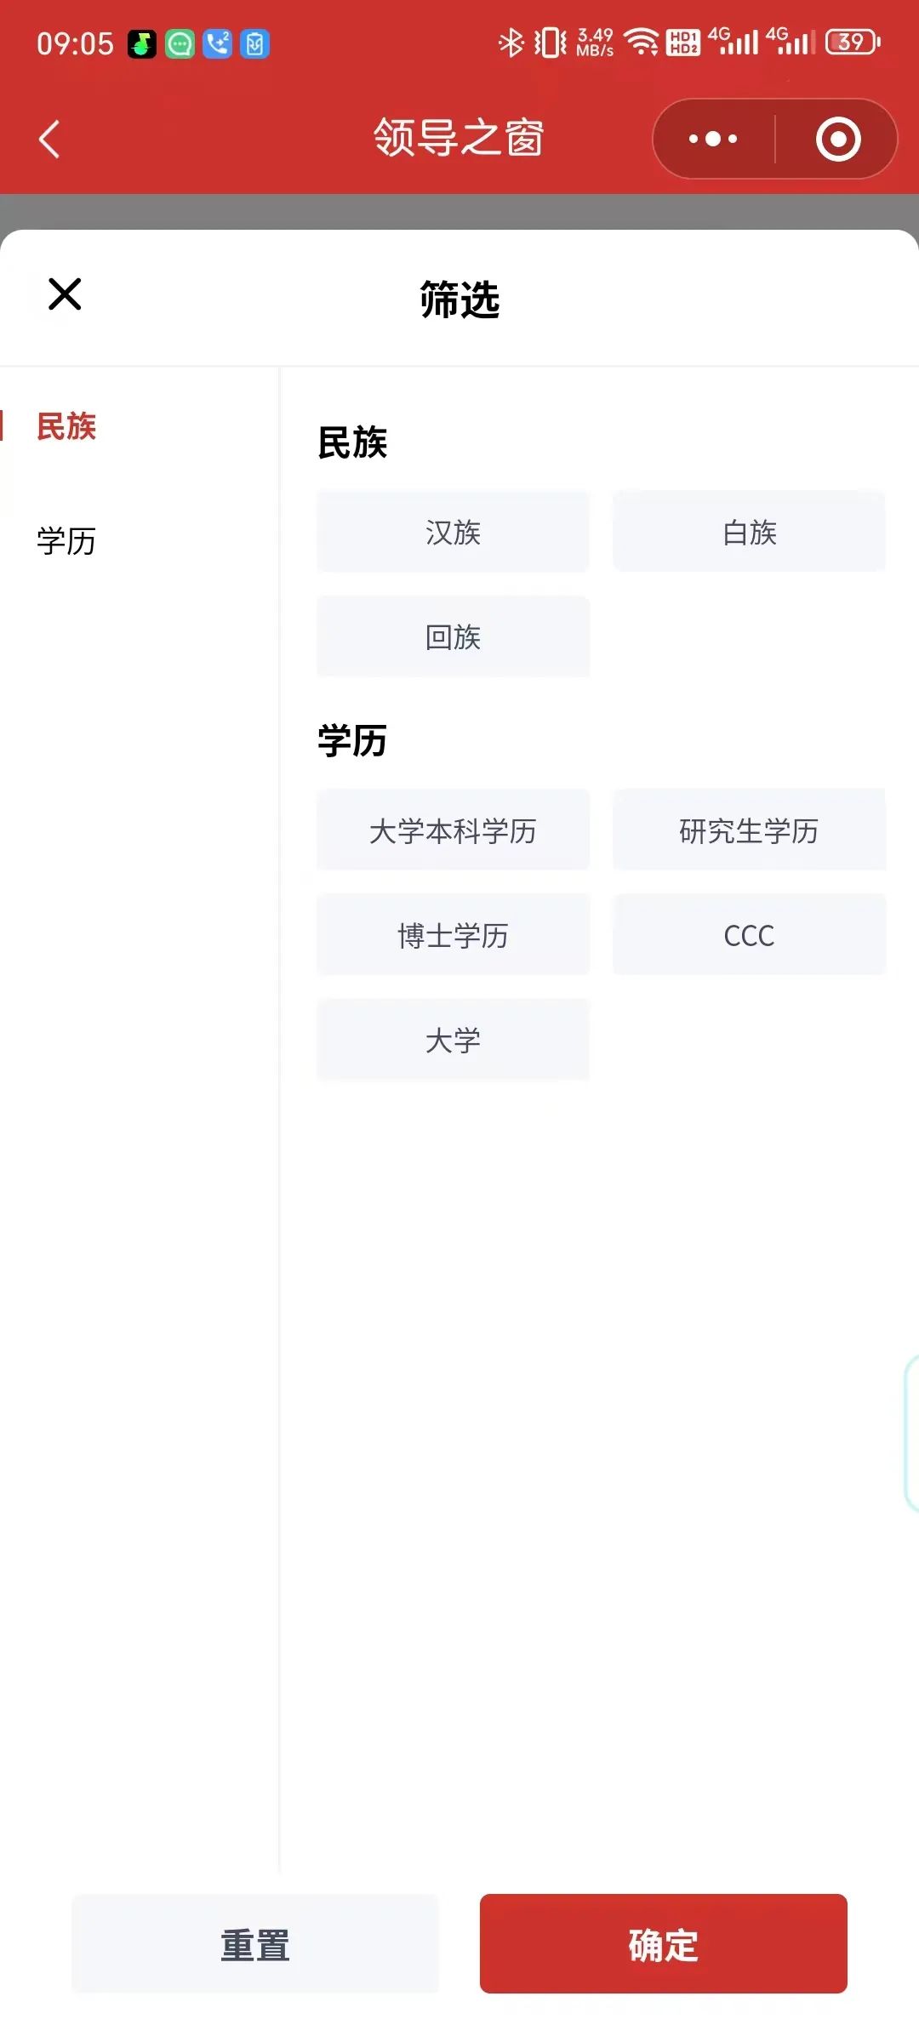Image resolution: width=919 pixels, height=2042 pixels.
Task: Toggle the 汉族 filter option
Action: point(453,533)
